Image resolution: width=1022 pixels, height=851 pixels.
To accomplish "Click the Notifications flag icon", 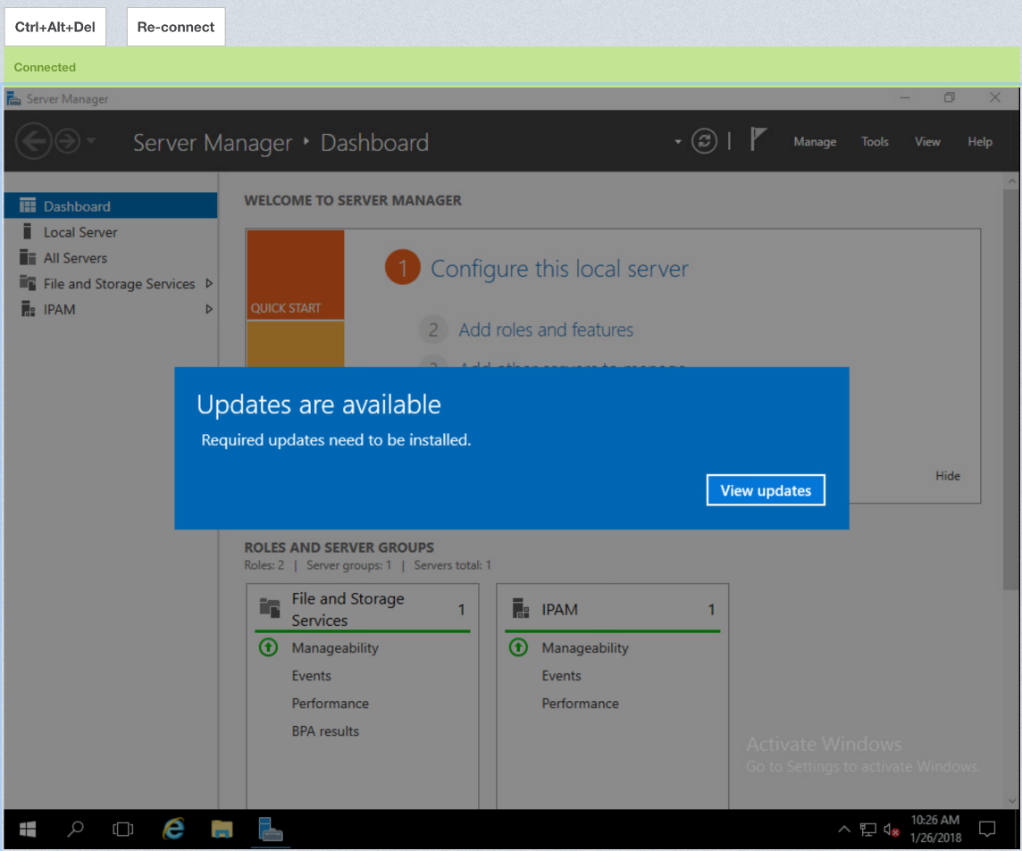I will 758,139.
